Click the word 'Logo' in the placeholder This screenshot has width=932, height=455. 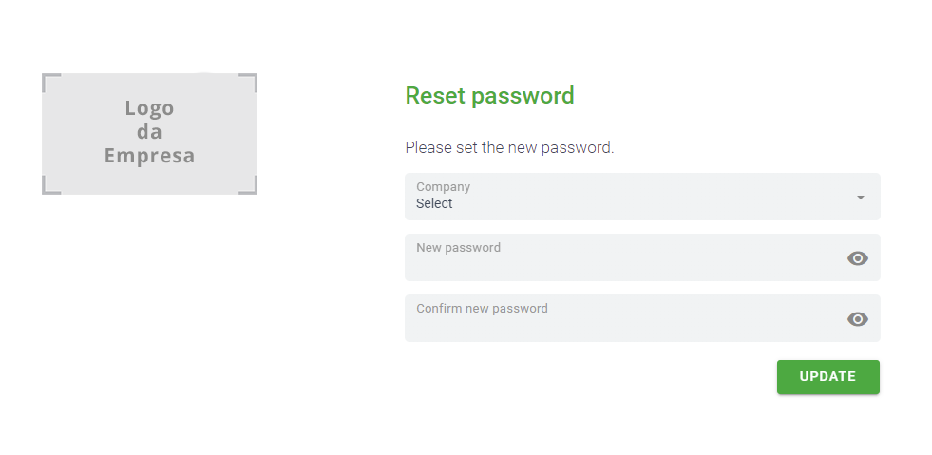pyautogui.click(x=149, y=108)
